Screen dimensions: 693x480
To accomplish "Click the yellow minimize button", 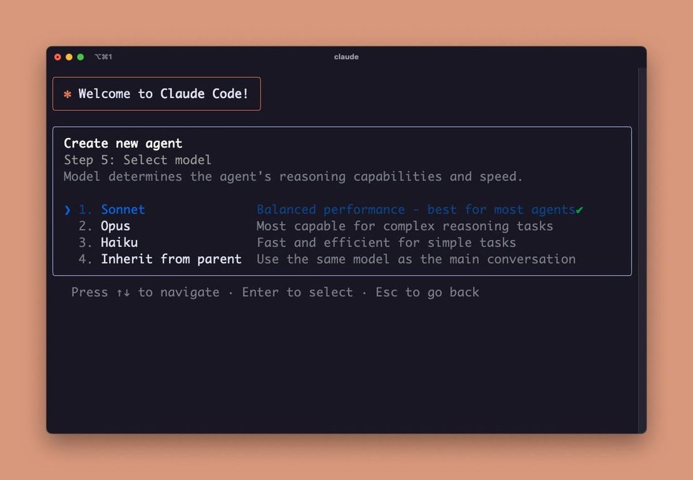I will pyautogui.click(x=68, y=56).
